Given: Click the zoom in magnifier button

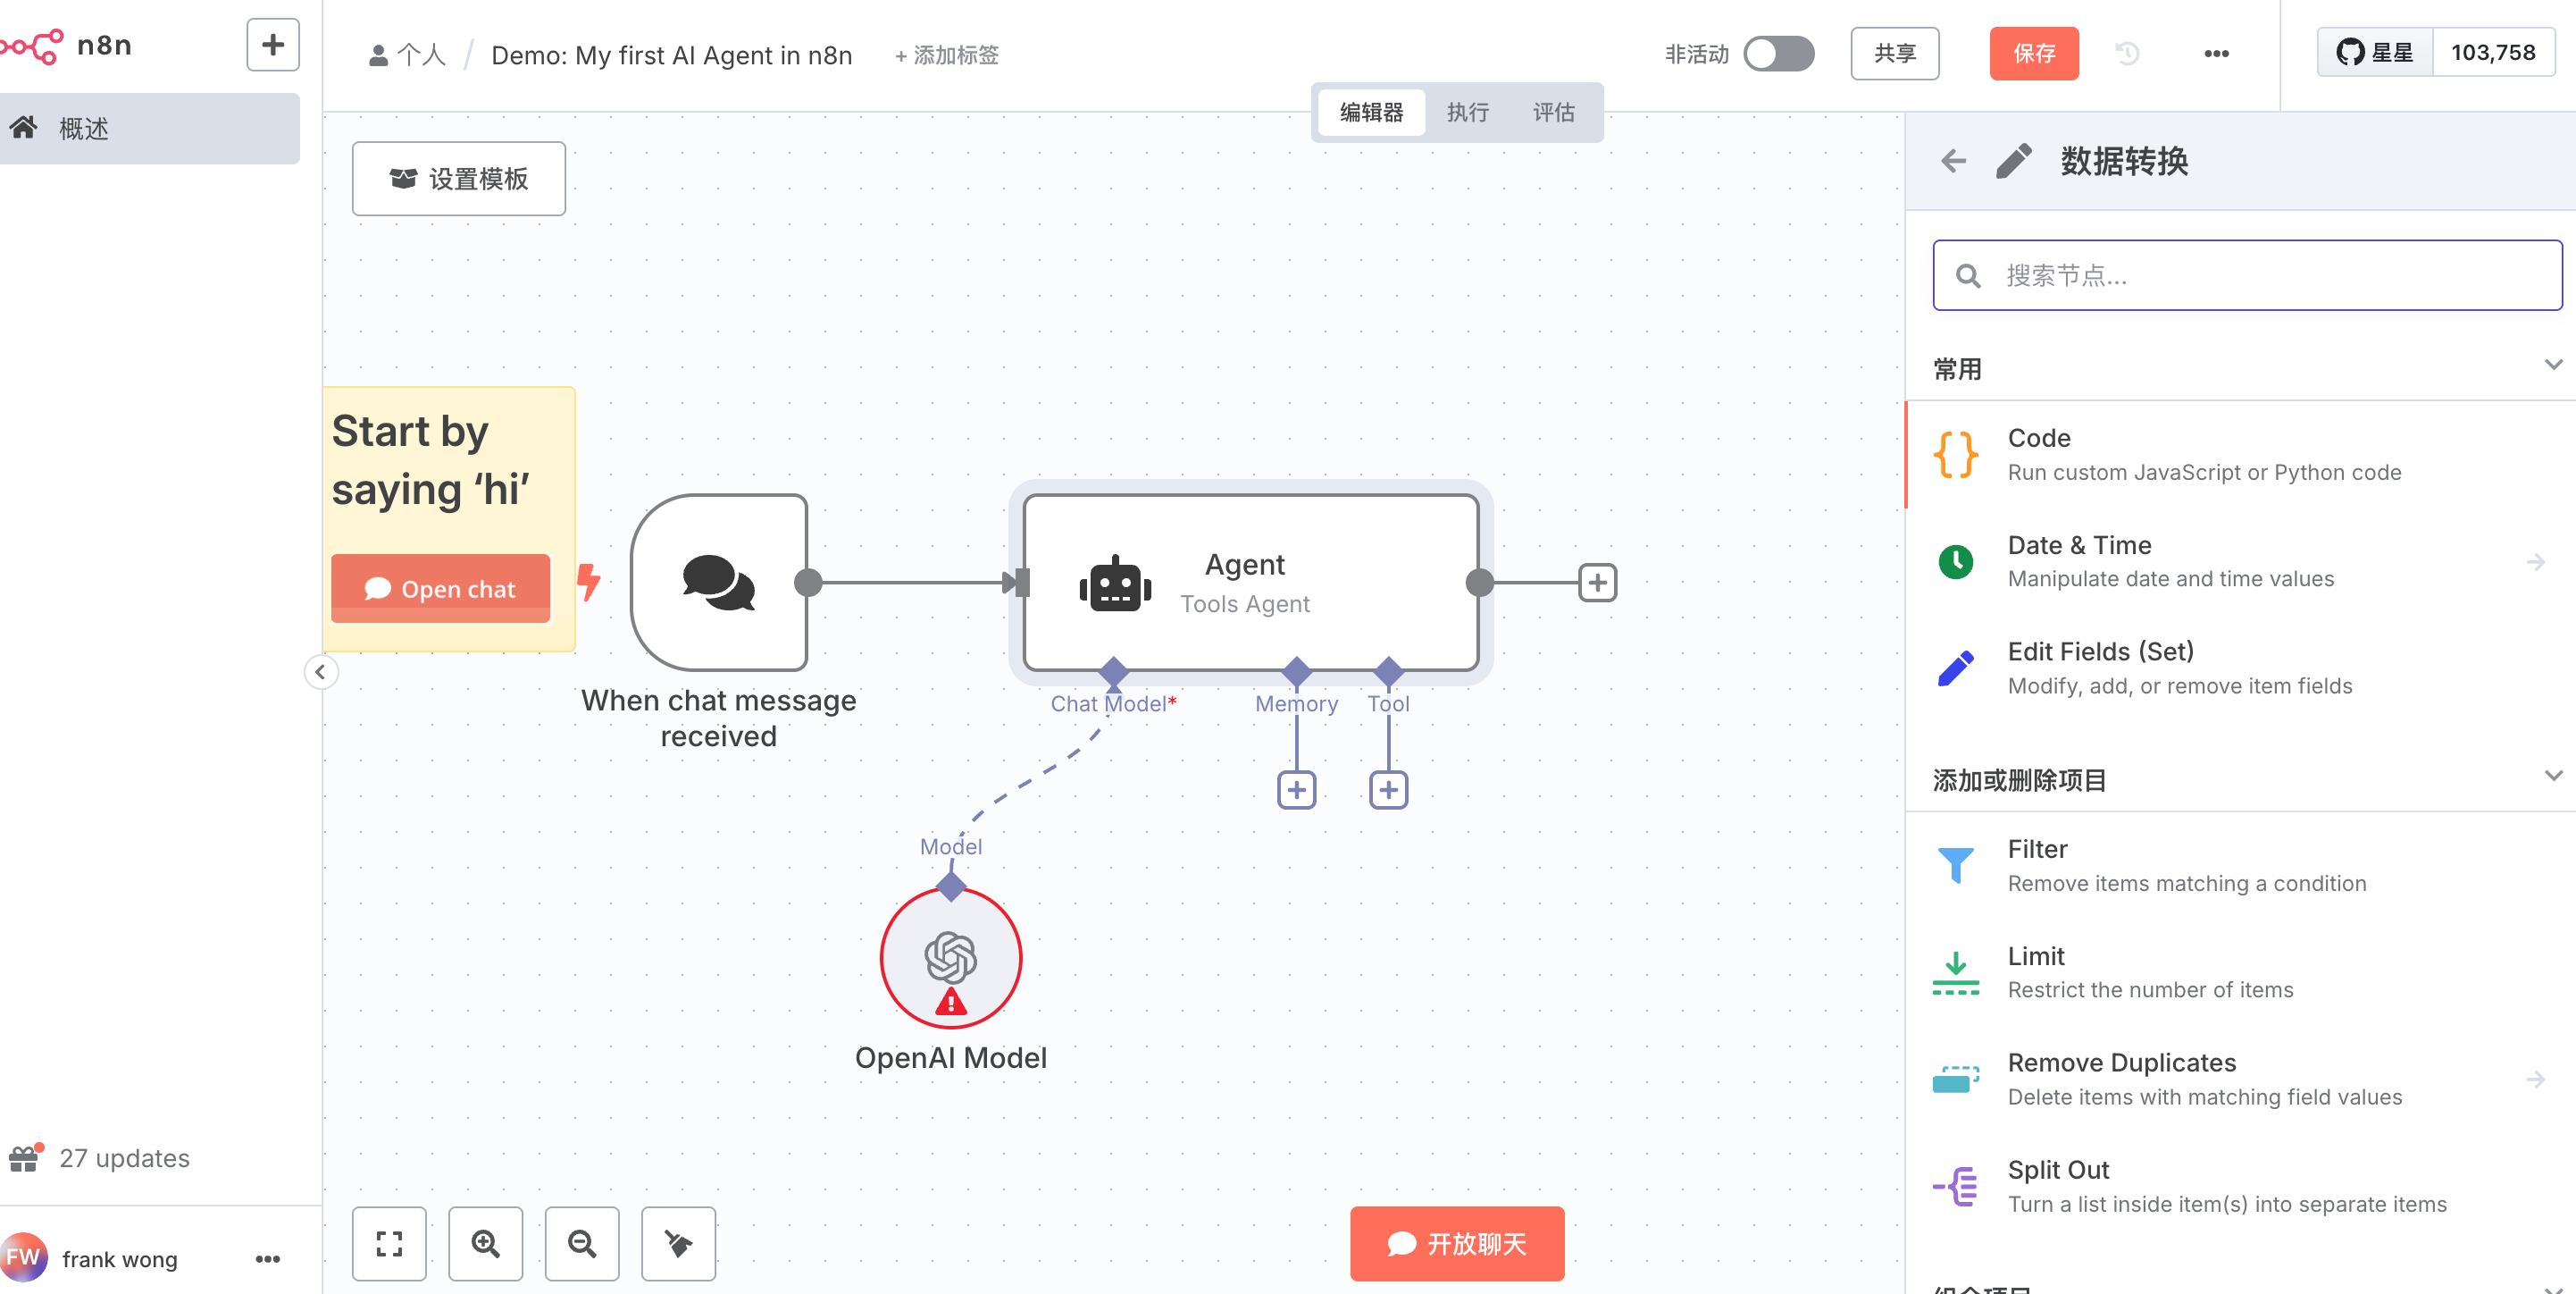Looking at the screenshot, I should click(x=486, y=1244).
